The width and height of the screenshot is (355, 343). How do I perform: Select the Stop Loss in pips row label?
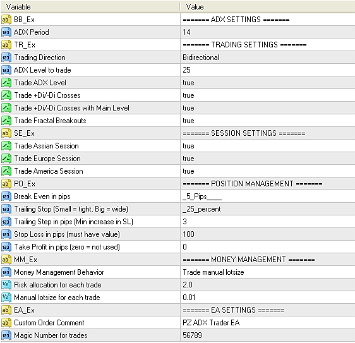67,234
